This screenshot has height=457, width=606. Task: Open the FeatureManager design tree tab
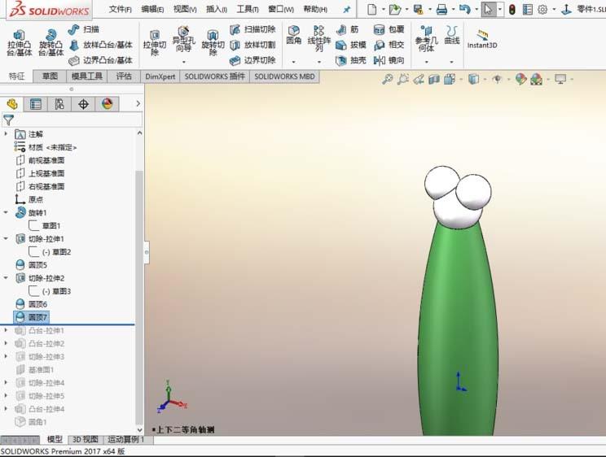click(x=12, y=104)
